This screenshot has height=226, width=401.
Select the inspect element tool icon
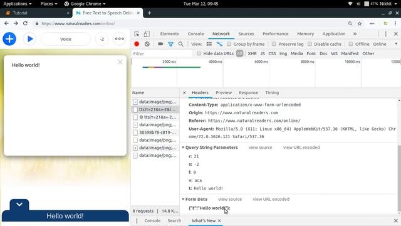click(x=137, y=34)
